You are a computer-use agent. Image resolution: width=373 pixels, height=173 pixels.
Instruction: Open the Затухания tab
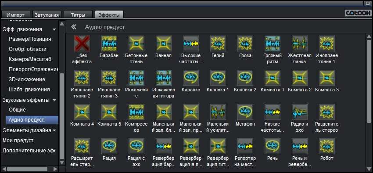(x=47, y=15)
